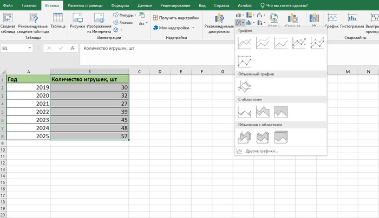Pick the first 3D area chart
Viewport: 379px width, 218px height.
pyautogui.click(x=245, y=138)
